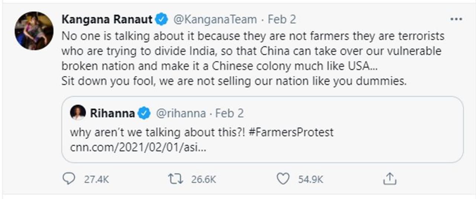Open the cnn.com/2021/02/01 article link

pos(138,147)
